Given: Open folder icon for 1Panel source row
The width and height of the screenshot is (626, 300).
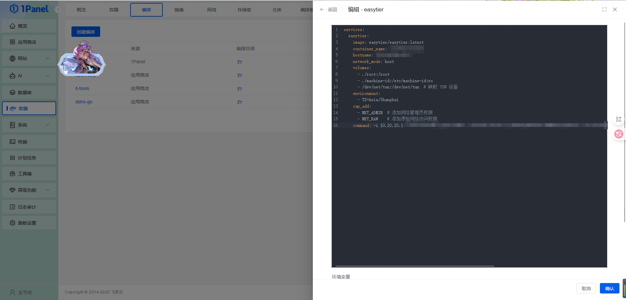Looking at the screenshot, I should pyautogui.click(x=239, y=62).
